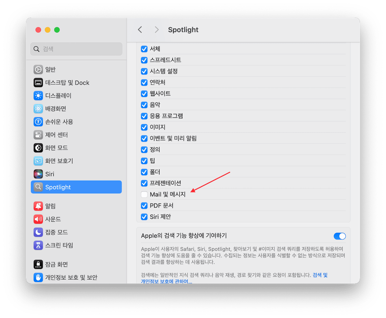
Task: Close the System Settings window
Action: [x=38, y=30]
